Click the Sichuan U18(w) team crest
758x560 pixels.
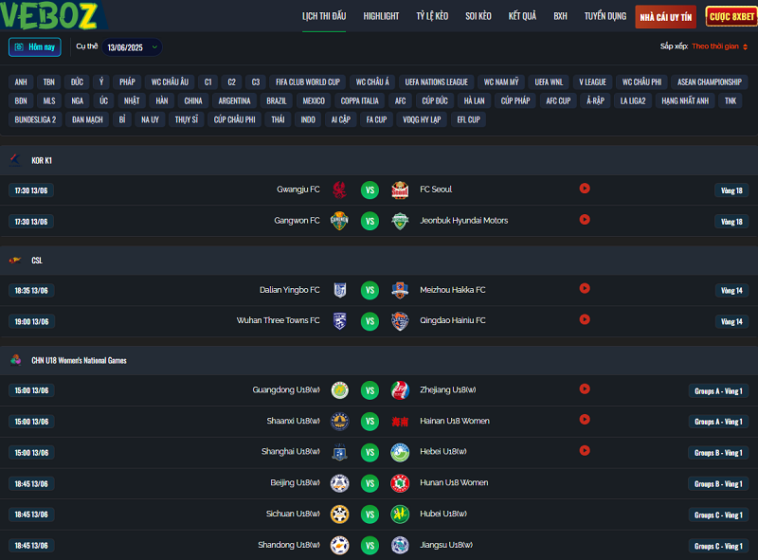(x=340, y=515)
